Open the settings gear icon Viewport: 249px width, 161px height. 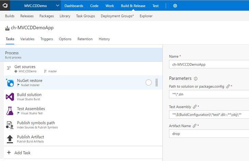[x=175, y=6]
